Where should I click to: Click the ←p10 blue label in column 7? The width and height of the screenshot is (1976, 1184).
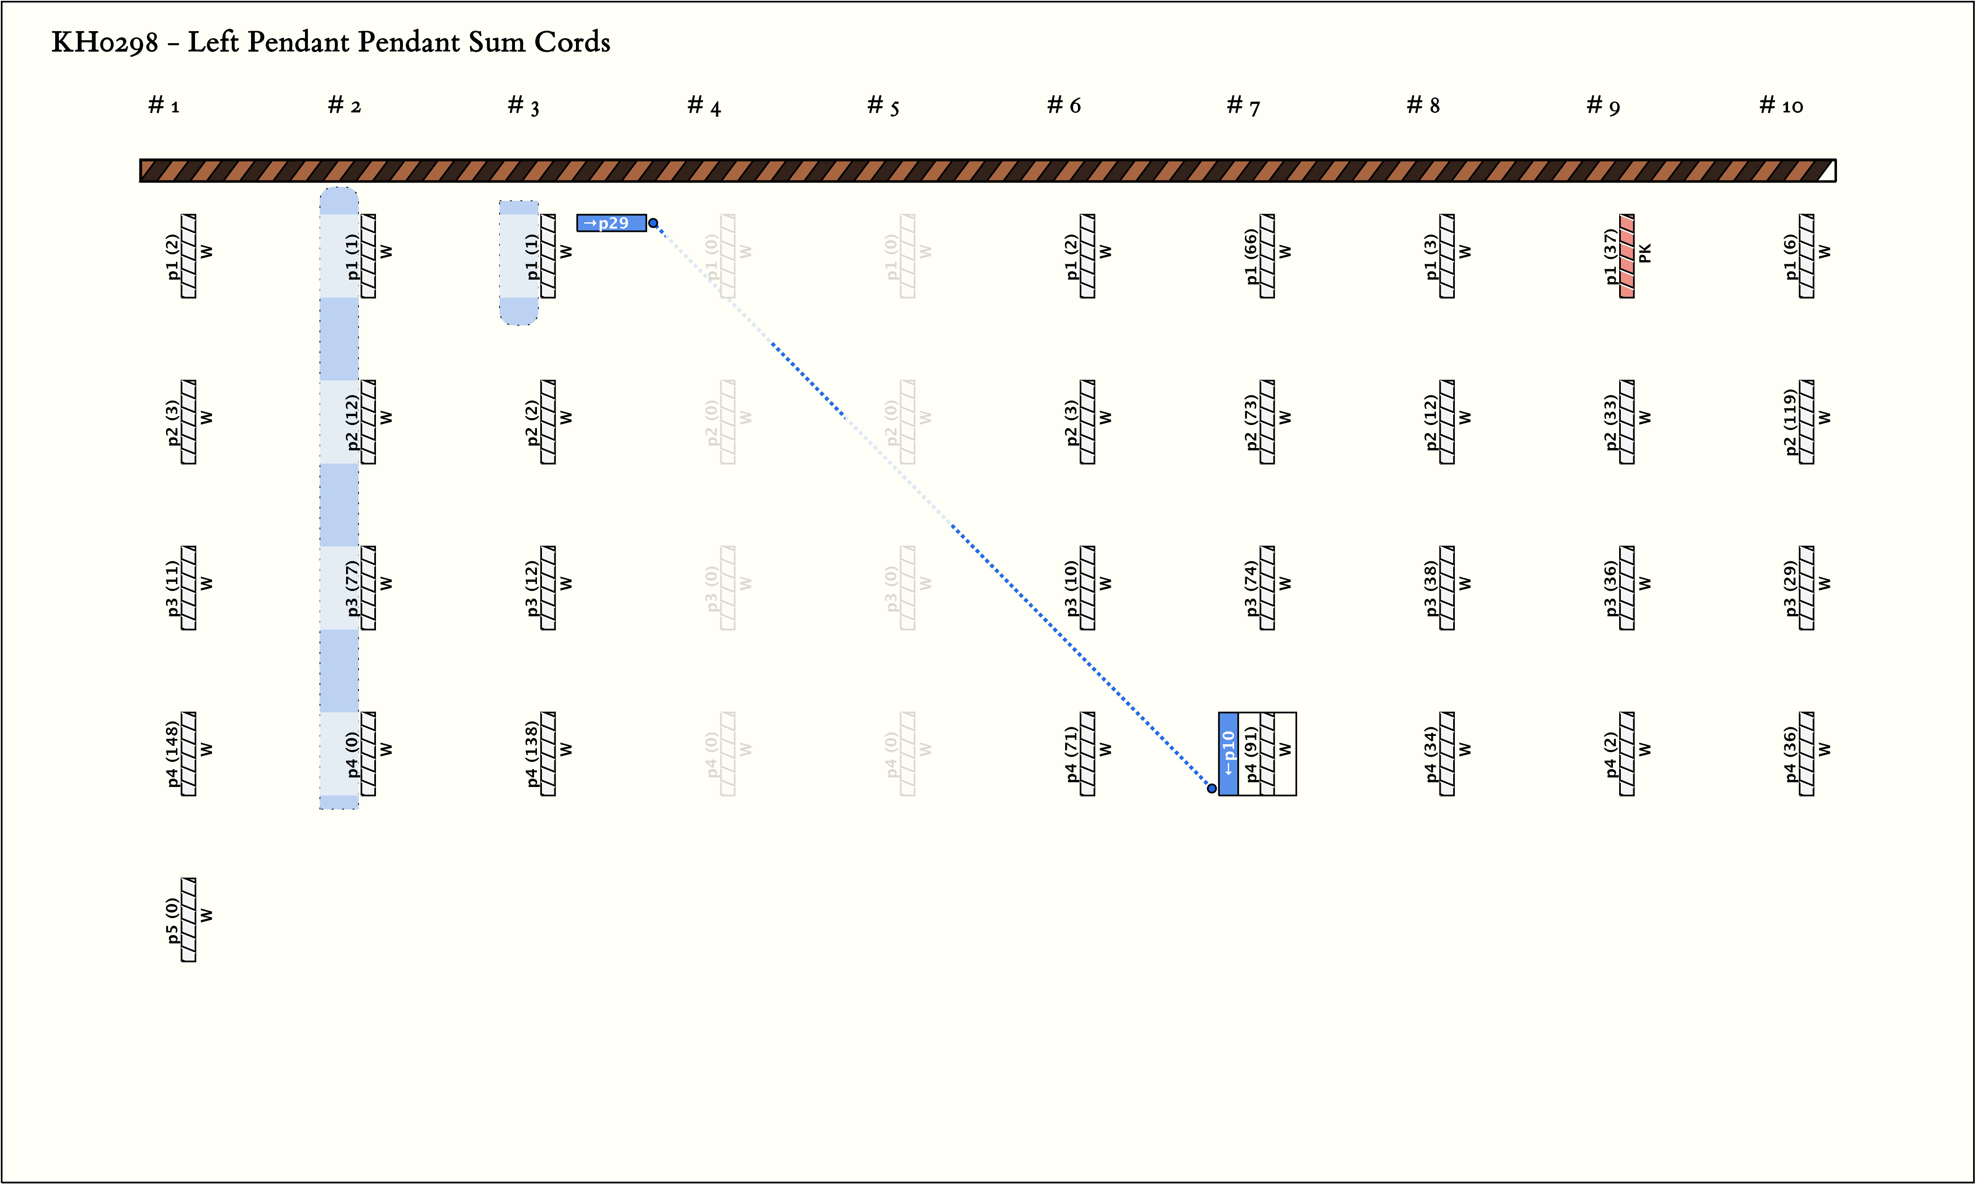pos(1228,754)
